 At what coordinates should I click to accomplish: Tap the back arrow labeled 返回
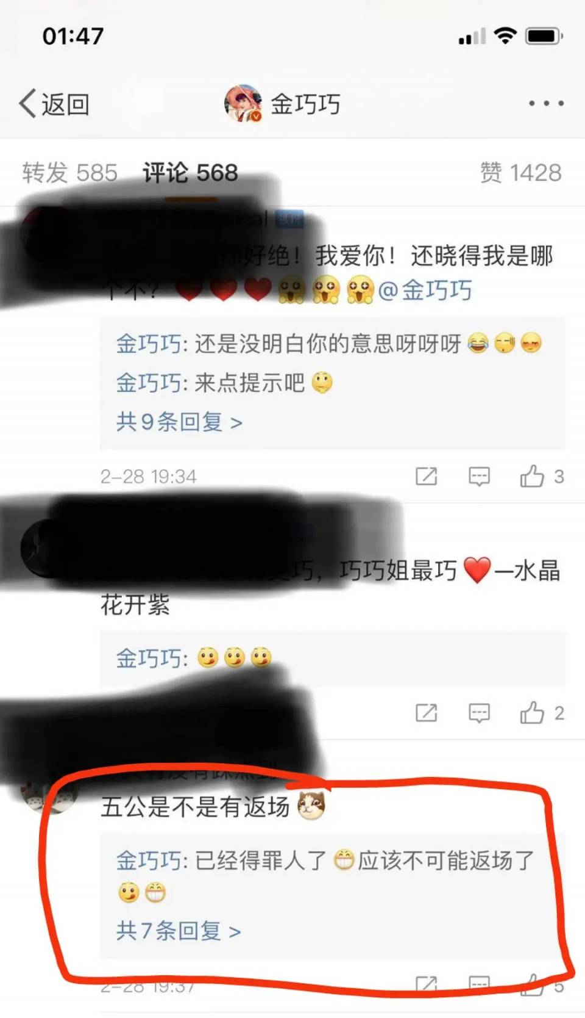click(x=54, y=104)
